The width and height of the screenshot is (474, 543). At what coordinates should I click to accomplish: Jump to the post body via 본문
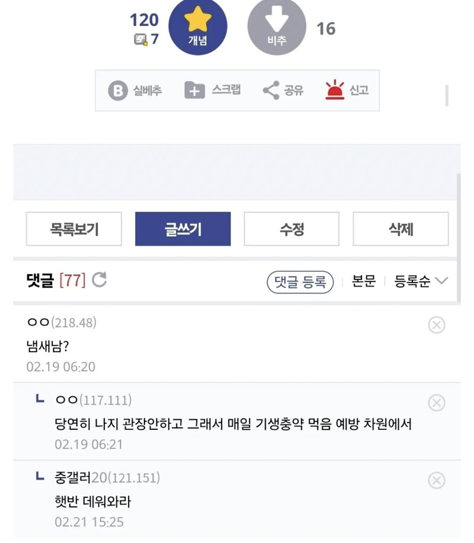point(363,281)
